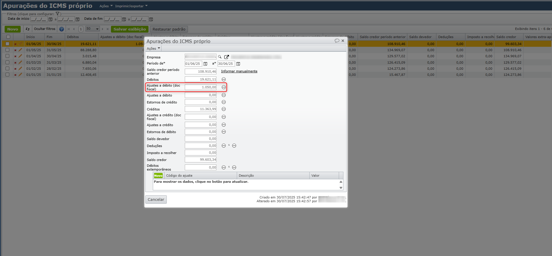This screenshot has height=256, width=552.
Task: Click Restaurar padrão button
Action: pyautogui.click(x=169, y=29)
